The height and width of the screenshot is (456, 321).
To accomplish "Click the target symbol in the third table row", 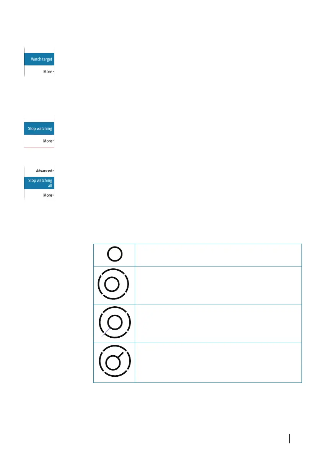I will point(115,322).
